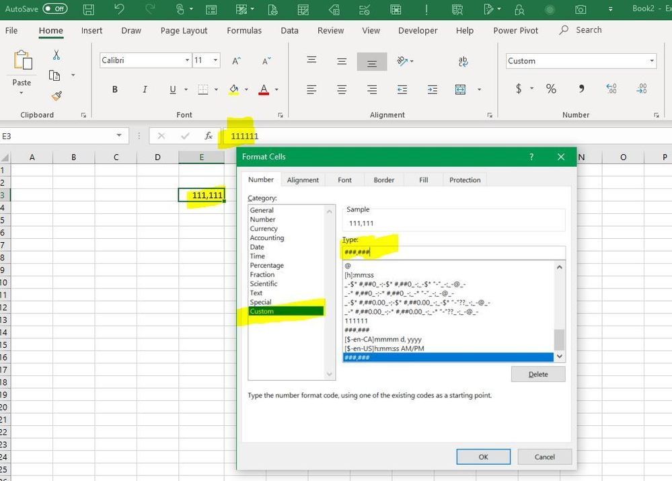
Task: Click the Delete button for custom format
Action: 538,374
